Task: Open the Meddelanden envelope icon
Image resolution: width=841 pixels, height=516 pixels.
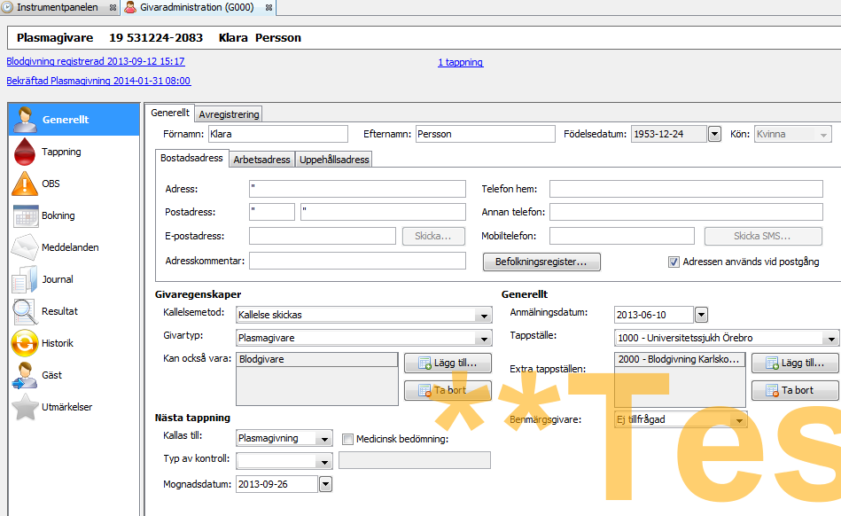Action: pos(25,247)
